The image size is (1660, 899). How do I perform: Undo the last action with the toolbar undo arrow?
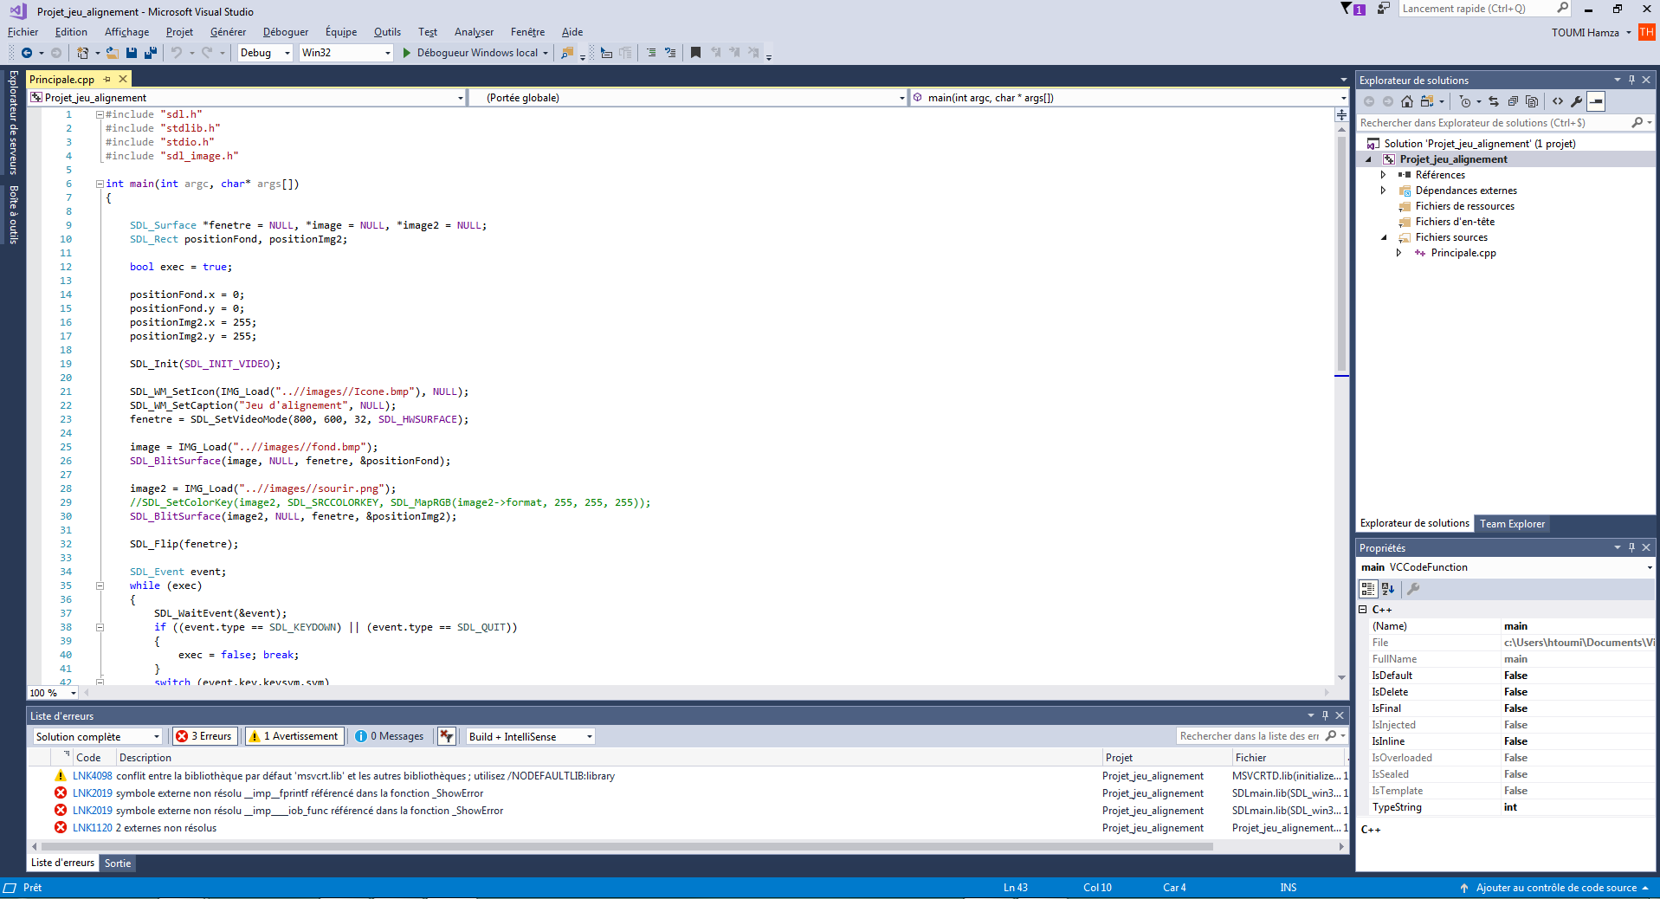click(x=177, y=53)
